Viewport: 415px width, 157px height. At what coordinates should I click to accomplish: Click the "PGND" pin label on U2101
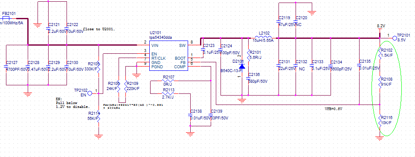tap(157, 67)
